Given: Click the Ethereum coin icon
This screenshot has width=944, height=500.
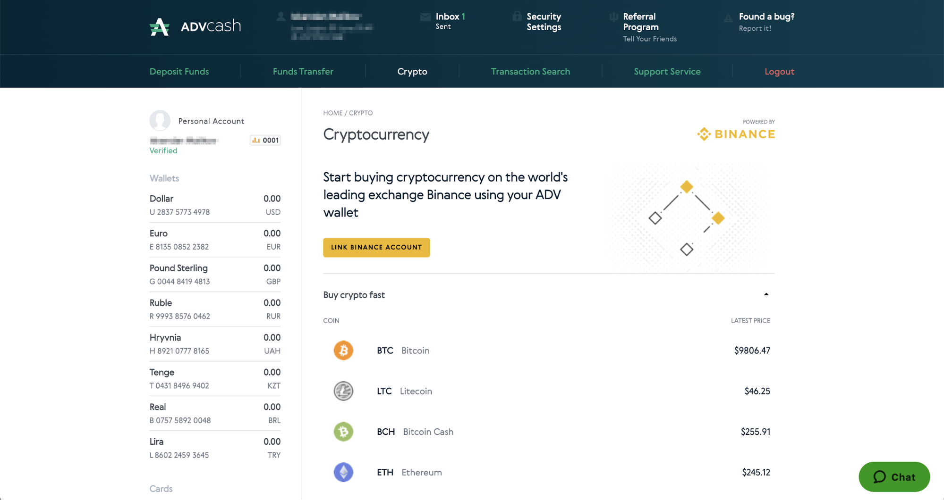Looking at the screenshot, I should coord(343,472).
